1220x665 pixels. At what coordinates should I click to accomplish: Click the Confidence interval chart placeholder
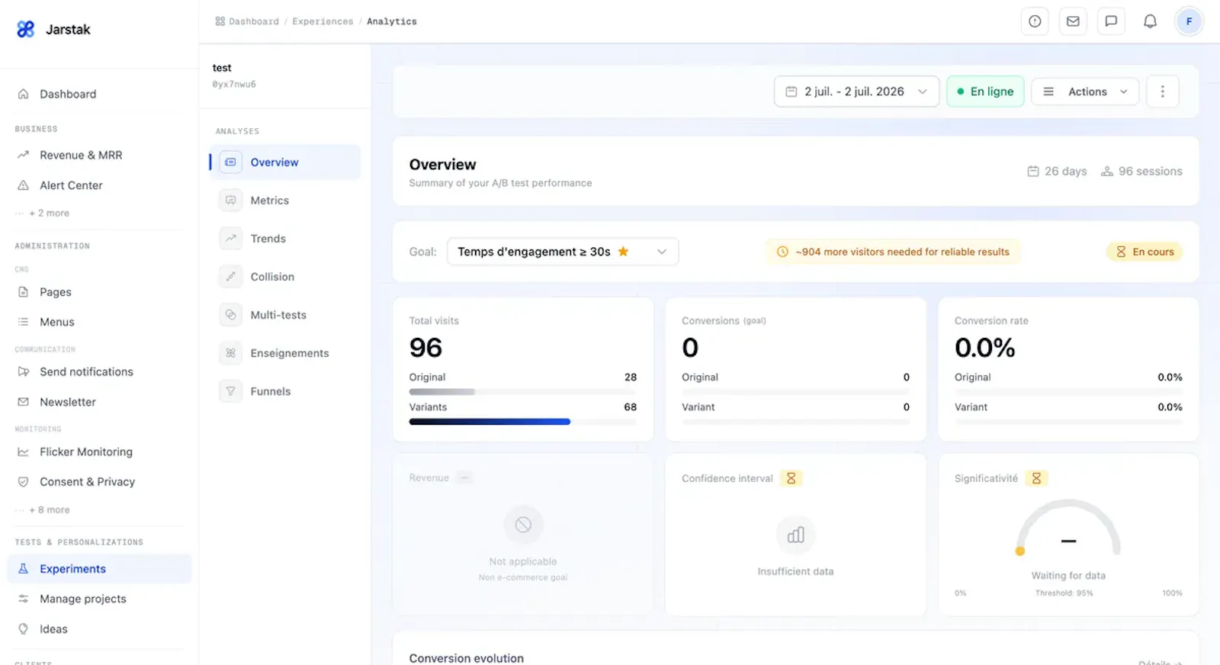click(x=795, y=535)
